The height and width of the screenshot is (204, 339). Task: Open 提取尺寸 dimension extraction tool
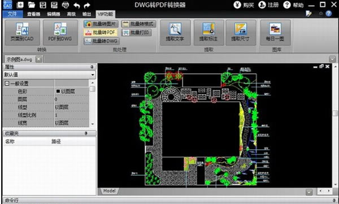click(x=241, y=32)
